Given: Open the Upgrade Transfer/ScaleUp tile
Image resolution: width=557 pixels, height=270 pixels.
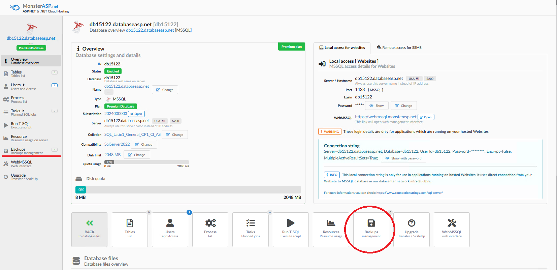Looking at the screenshot, I should [x=412, y=223].
